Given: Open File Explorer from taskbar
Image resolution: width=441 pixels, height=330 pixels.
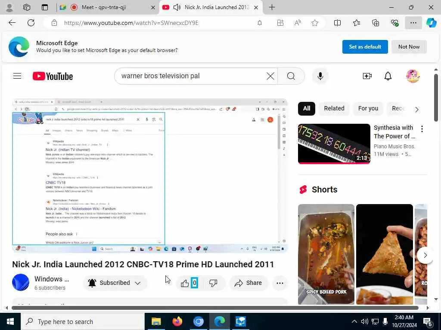Looking at the screenshot, I should click(156, 321).
